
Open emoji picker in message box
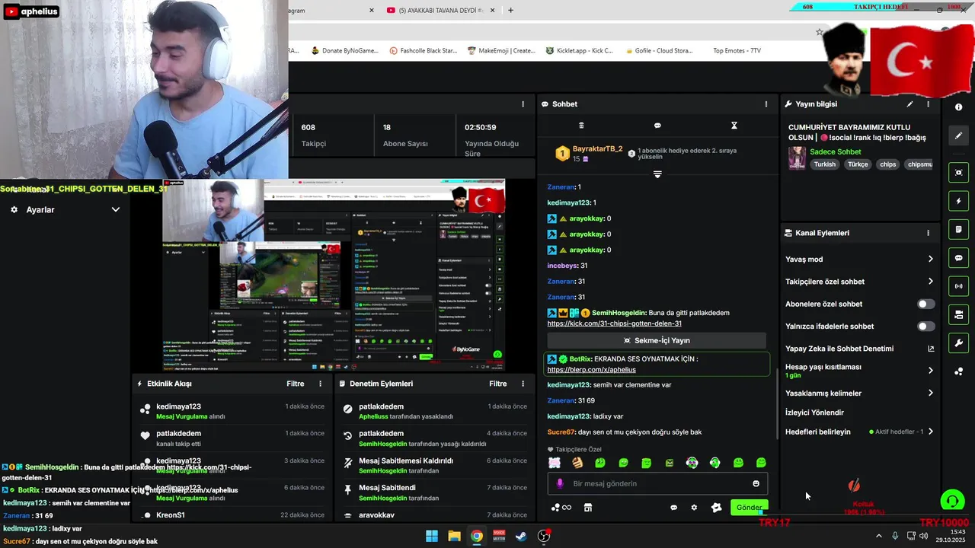click(x=756, y=483)
